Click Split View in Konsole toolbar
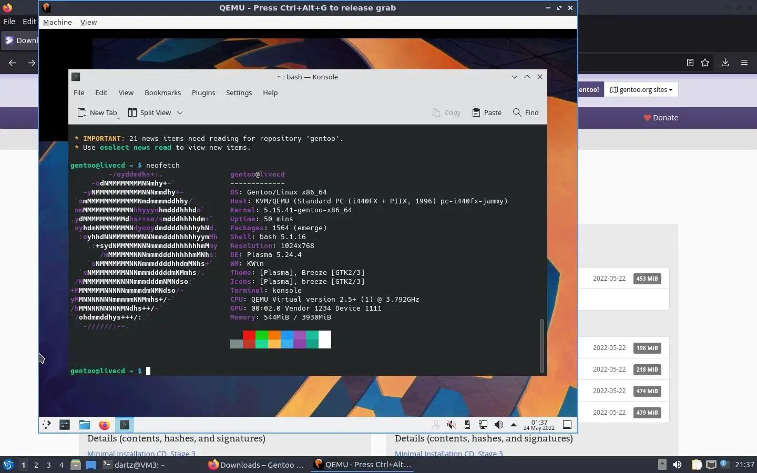The width and height of the screenshot is (757, 473). pos(150,112)
